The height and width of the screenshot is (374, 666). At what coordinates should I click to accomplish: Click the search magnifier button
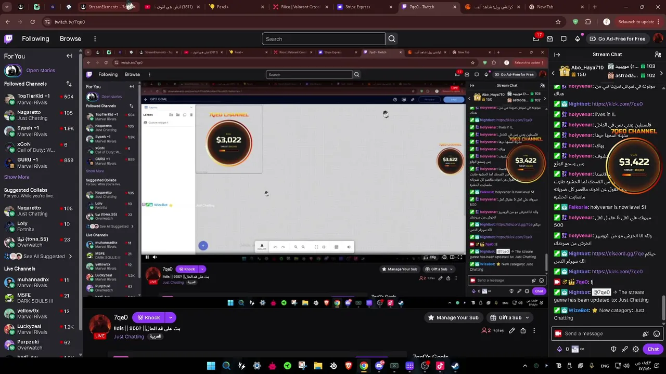(392, 39)
